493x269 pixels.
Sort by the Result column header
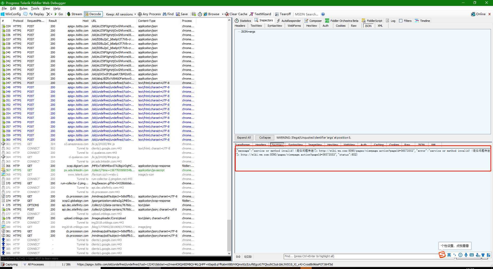(53, 21)
